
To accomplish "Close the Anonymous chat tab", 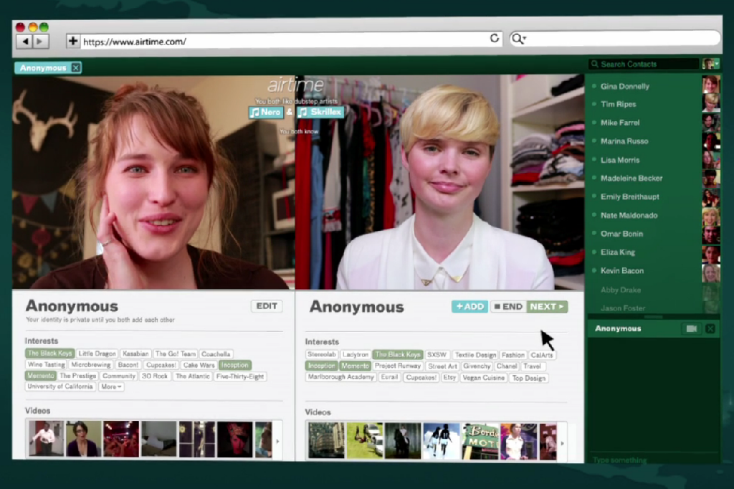I will pyautogui.click(x=75, y=68).
